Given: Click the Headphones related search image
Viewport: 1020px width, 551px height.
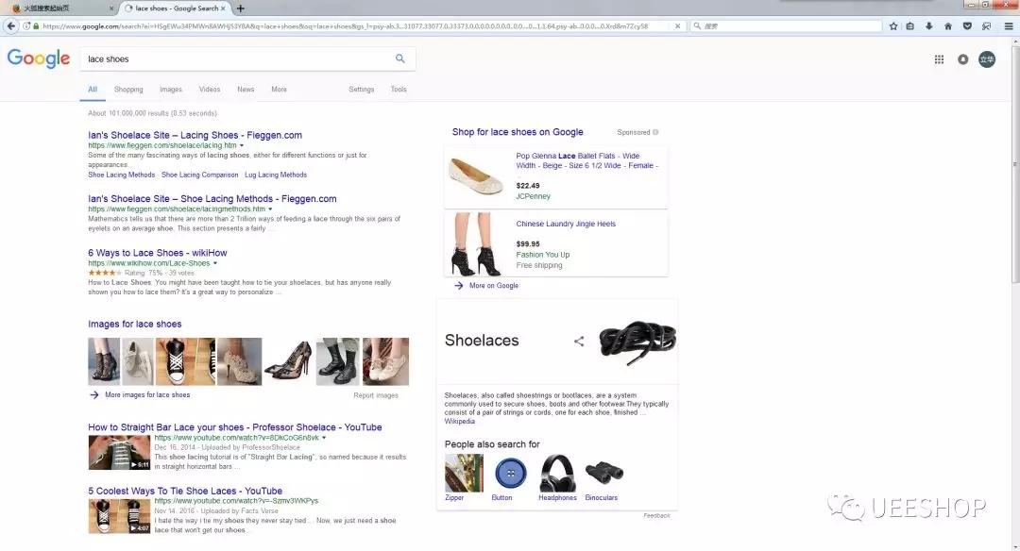Looking at the screenshot, I should pos(557,473).
